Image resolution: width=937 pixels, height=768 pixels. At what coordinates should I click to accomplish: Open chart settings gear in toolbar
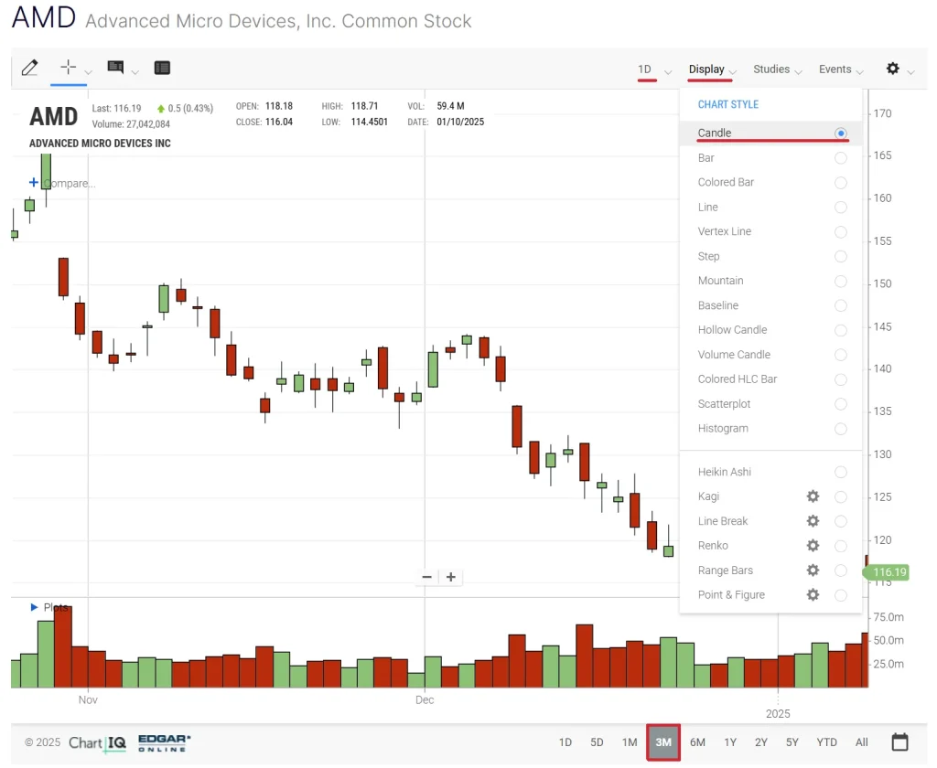[x=892, y=68]
